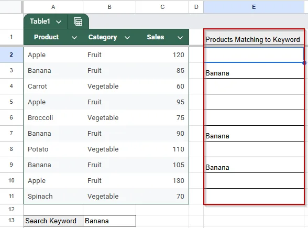Select column A header

tap(53, 7)
